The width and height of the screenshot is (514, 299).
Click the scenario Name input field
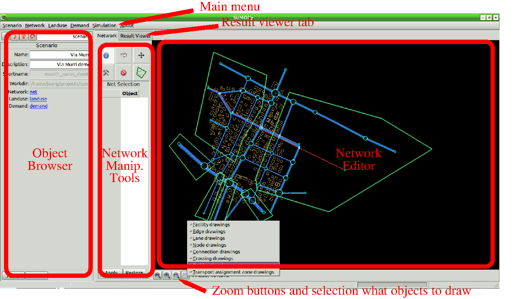click(59, 55)
